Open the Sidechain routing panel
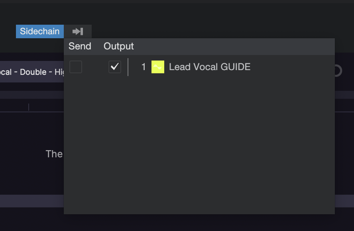The height and width of the screenshot is (231, 354). [39, 31]
